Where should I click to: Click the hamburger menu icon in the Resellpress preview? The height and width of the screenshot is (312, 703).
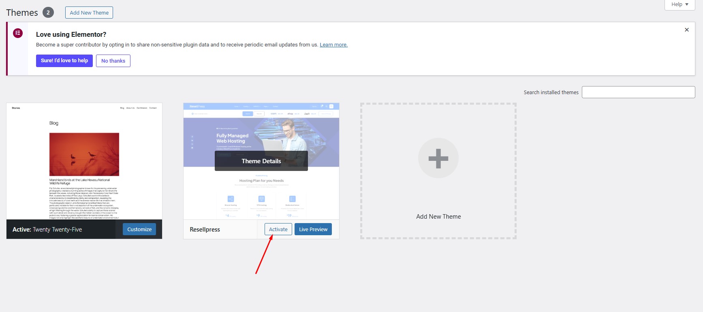pos(331,106)
